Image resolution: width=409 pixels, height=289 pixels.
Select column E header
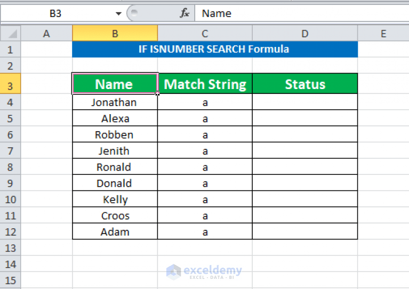coord(383,34)
